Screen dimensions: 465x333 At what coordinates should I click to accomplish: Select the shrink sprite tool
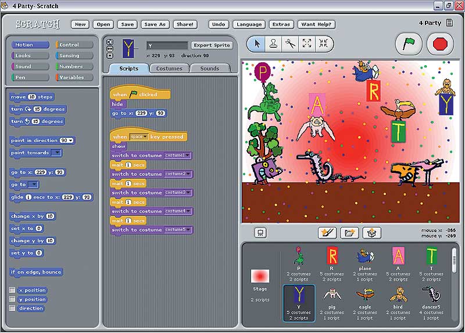pyautogui.click(x=323, y=44)
